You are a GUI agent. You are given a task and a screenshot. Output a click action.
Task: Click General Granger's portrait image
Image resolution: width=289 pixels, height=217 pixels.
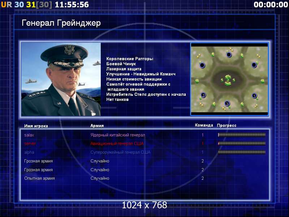61,79
